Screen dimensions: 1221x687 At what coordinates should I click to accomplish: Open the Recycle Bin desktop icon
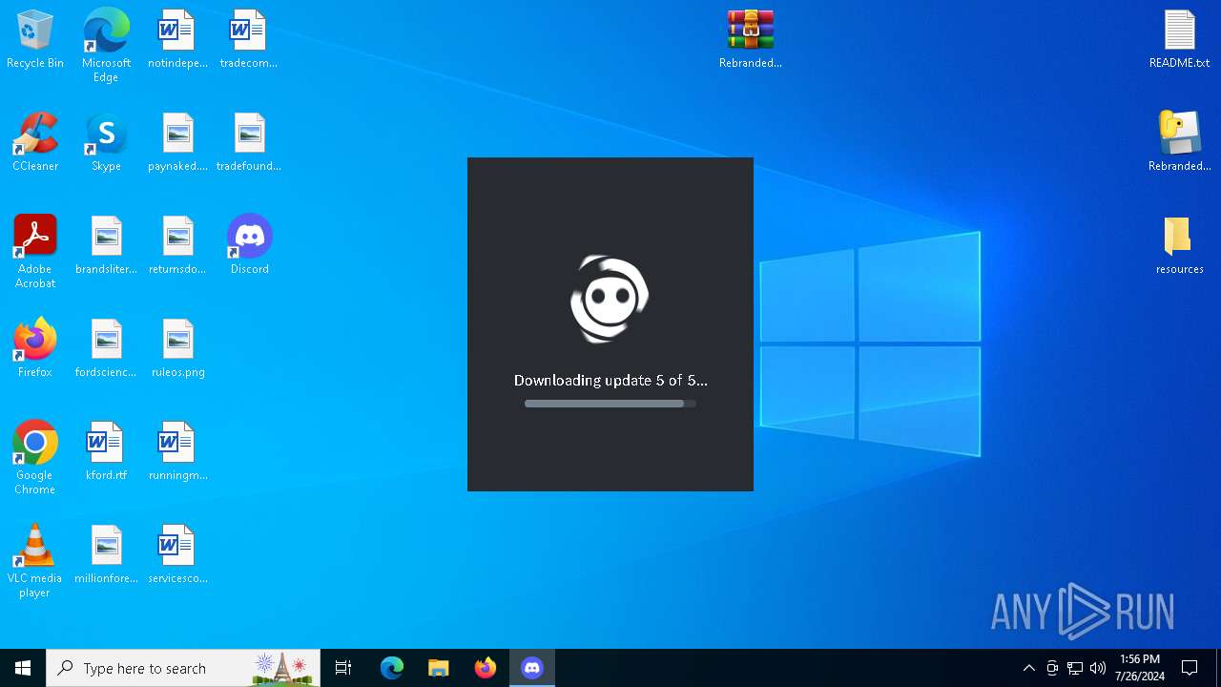point(35,40)
